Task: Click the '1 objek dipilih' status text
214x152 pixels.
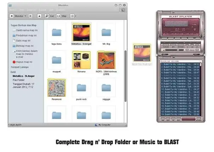Action: (15, 125)
